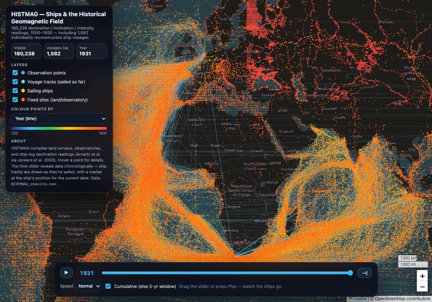Turn off Cumulative mode checkbox

[108, 286]
